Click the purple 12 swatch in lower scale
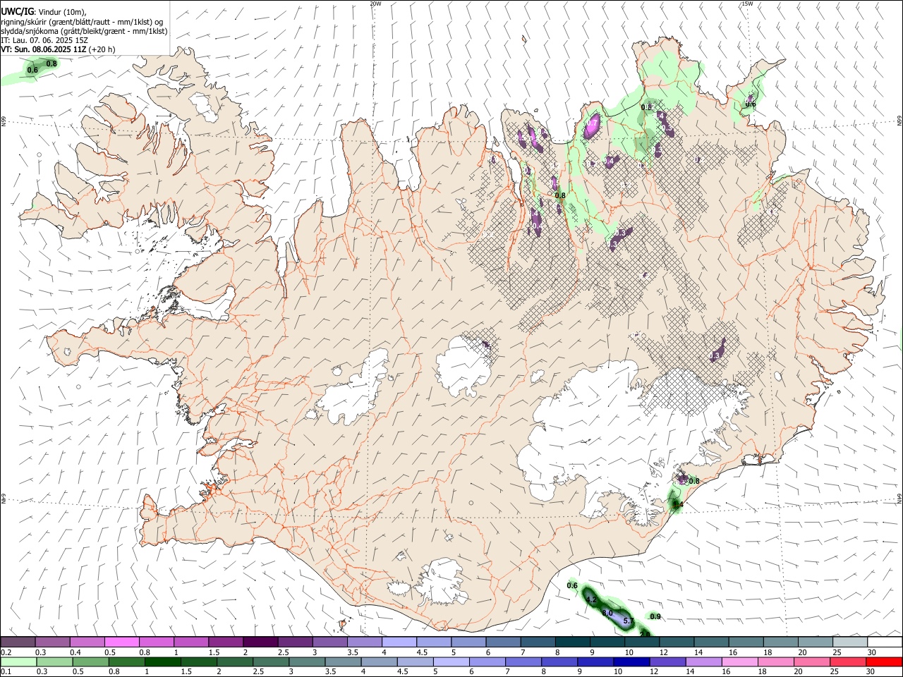The height and width of the screenshot is (677, 903). [667, 661]
